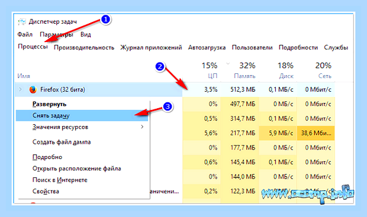Viewport: 367px width, 217px height.
Task: Click the 38,6 Мби... network cell
Action: point(316,133)
